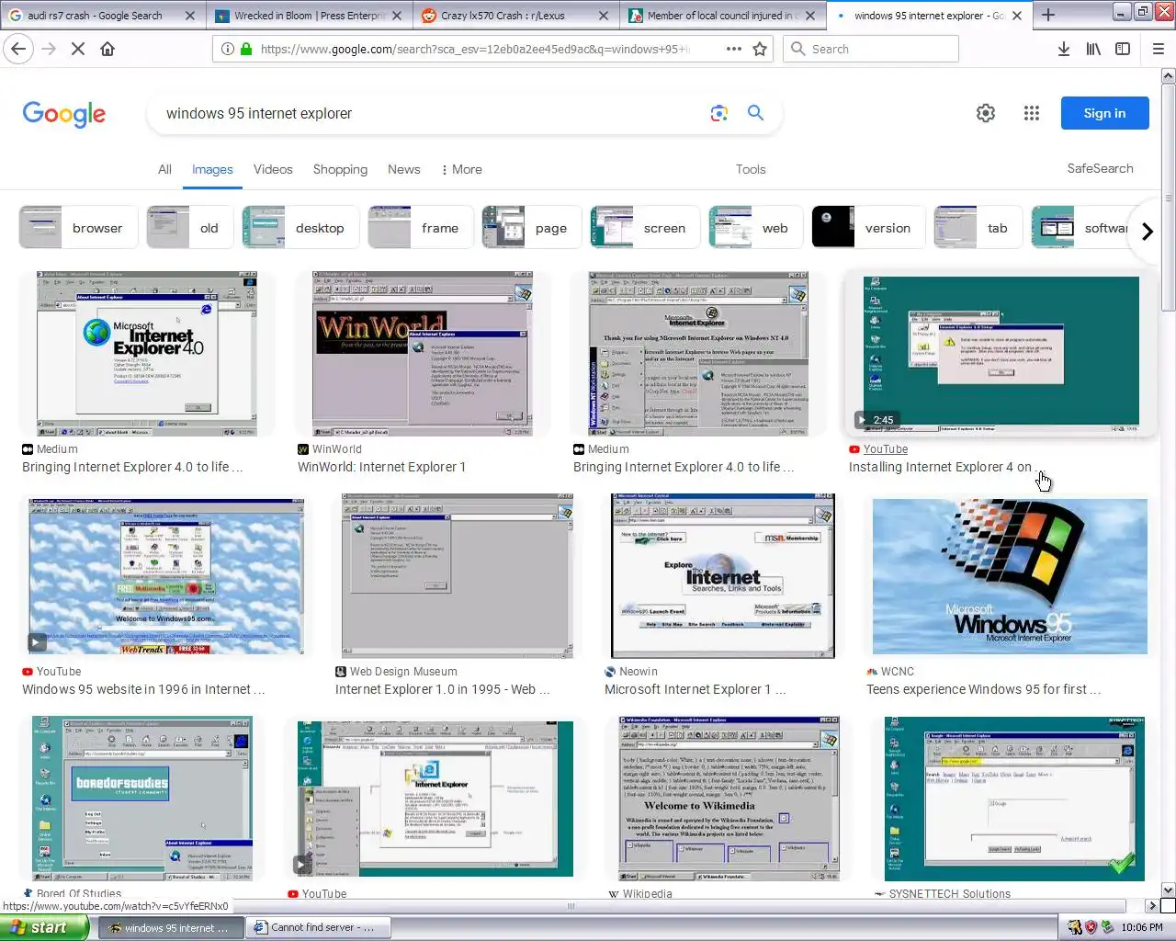Filter images by 'tab' chip
1176x941 pixels.
click(x=978, y=228)
